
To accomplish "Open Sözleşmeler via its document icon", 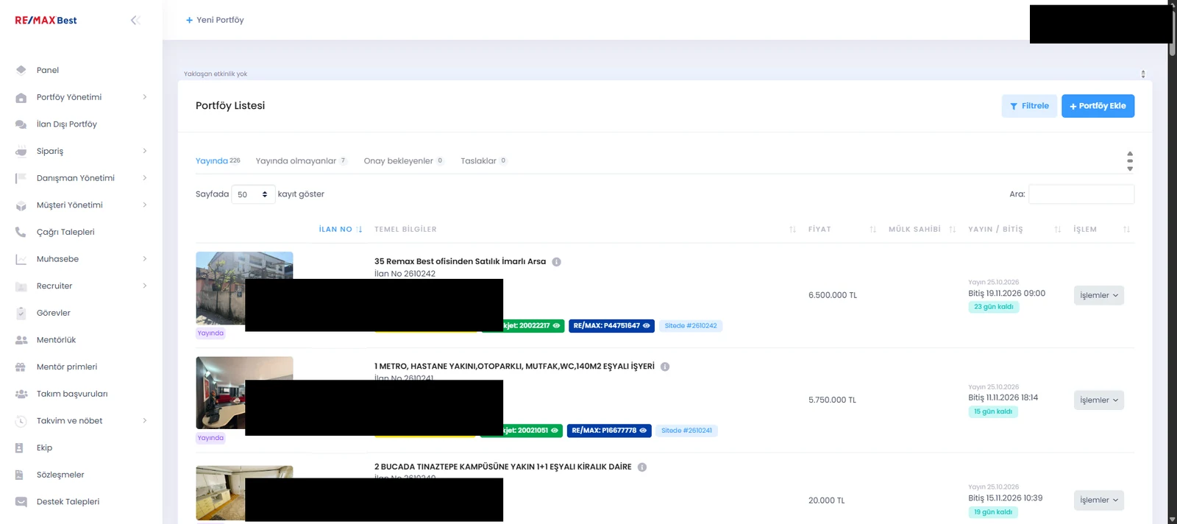I will tap(21, 475).
